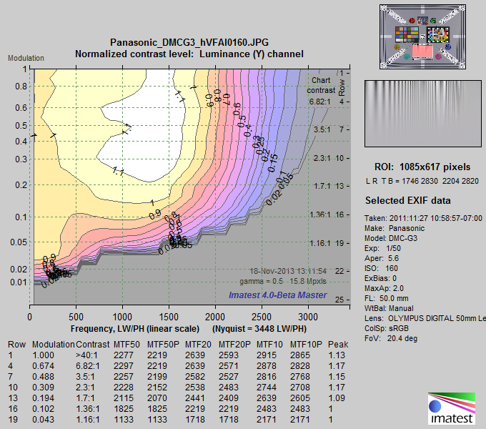Screen dimensions: 486x429
Task: Click the 'MTF50P' table column header
Action: coord(163,345)
